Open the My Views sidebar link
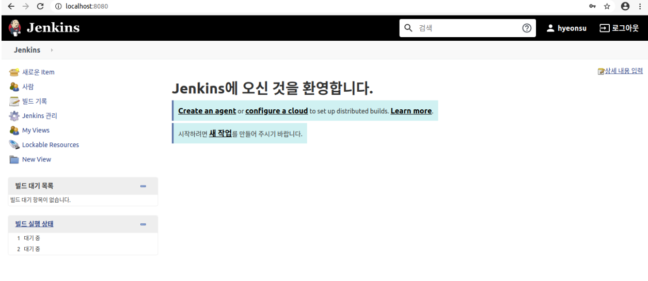 [x=36, y=130]
